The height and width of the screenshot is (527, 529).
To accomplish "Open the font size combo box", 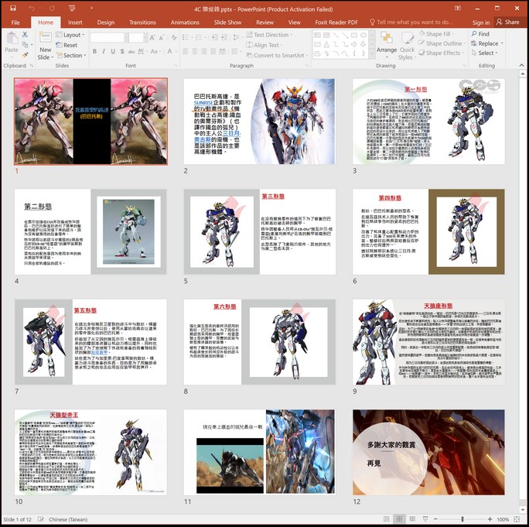I will pos(138,37).
